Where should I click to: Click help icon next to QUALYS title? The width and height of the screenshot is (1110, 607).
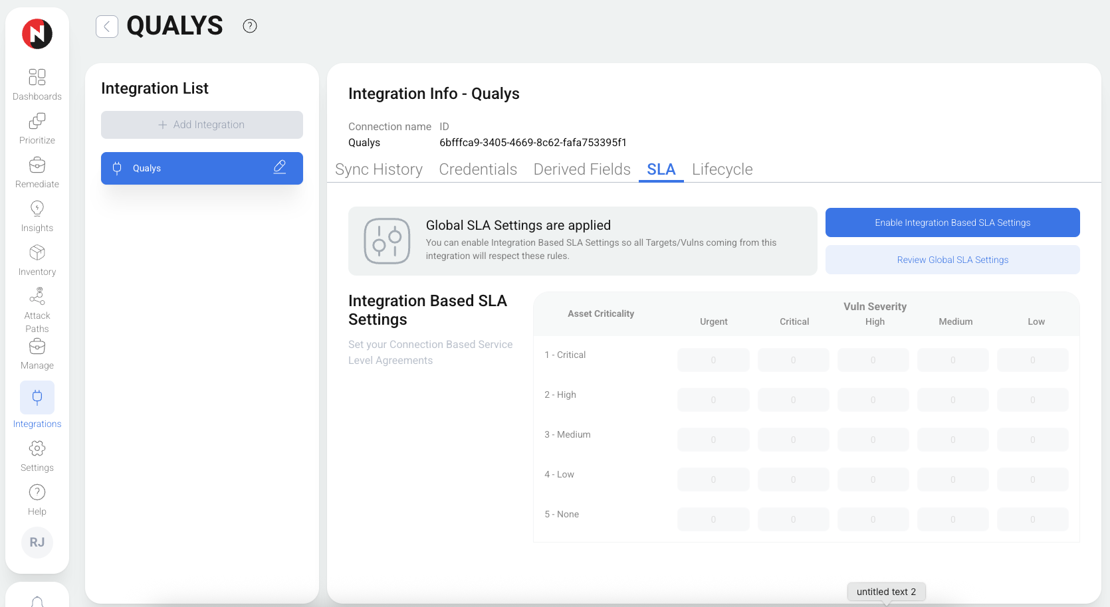(250, 26)
